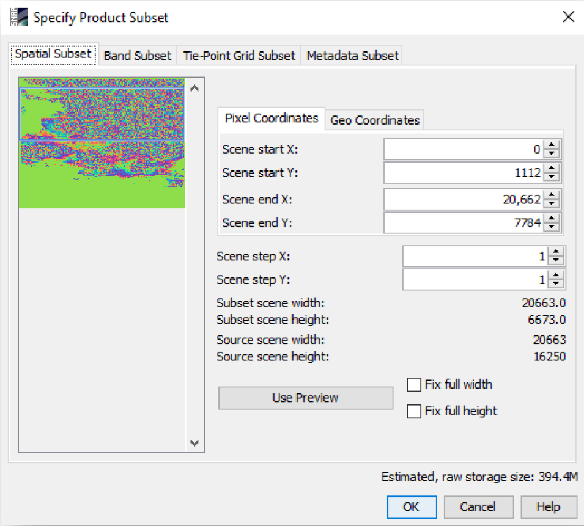Open the Tie-Point Grid Subset tab
584x526 pixels.
click(x=238, y=56)
